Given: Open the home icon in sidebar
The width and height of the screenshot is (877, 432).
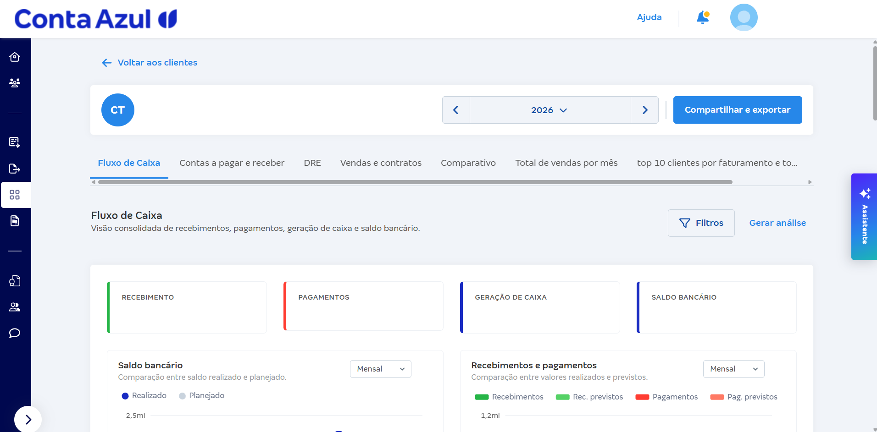Looking at the screenshot, I should coord(15,57).
